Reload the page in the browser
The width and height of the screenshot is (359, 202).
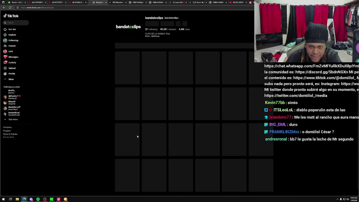coord(10,8)
